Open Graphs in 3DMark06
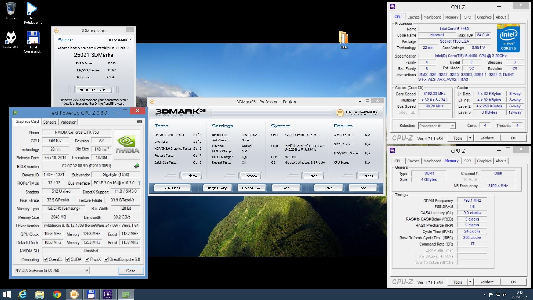Screen dimensions: 533x300 (x=287, y=188)
